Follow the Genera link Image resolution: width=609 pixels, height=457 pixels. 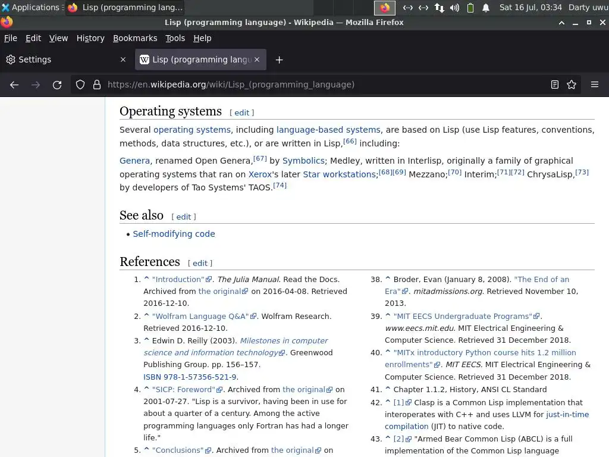point(134,161)
